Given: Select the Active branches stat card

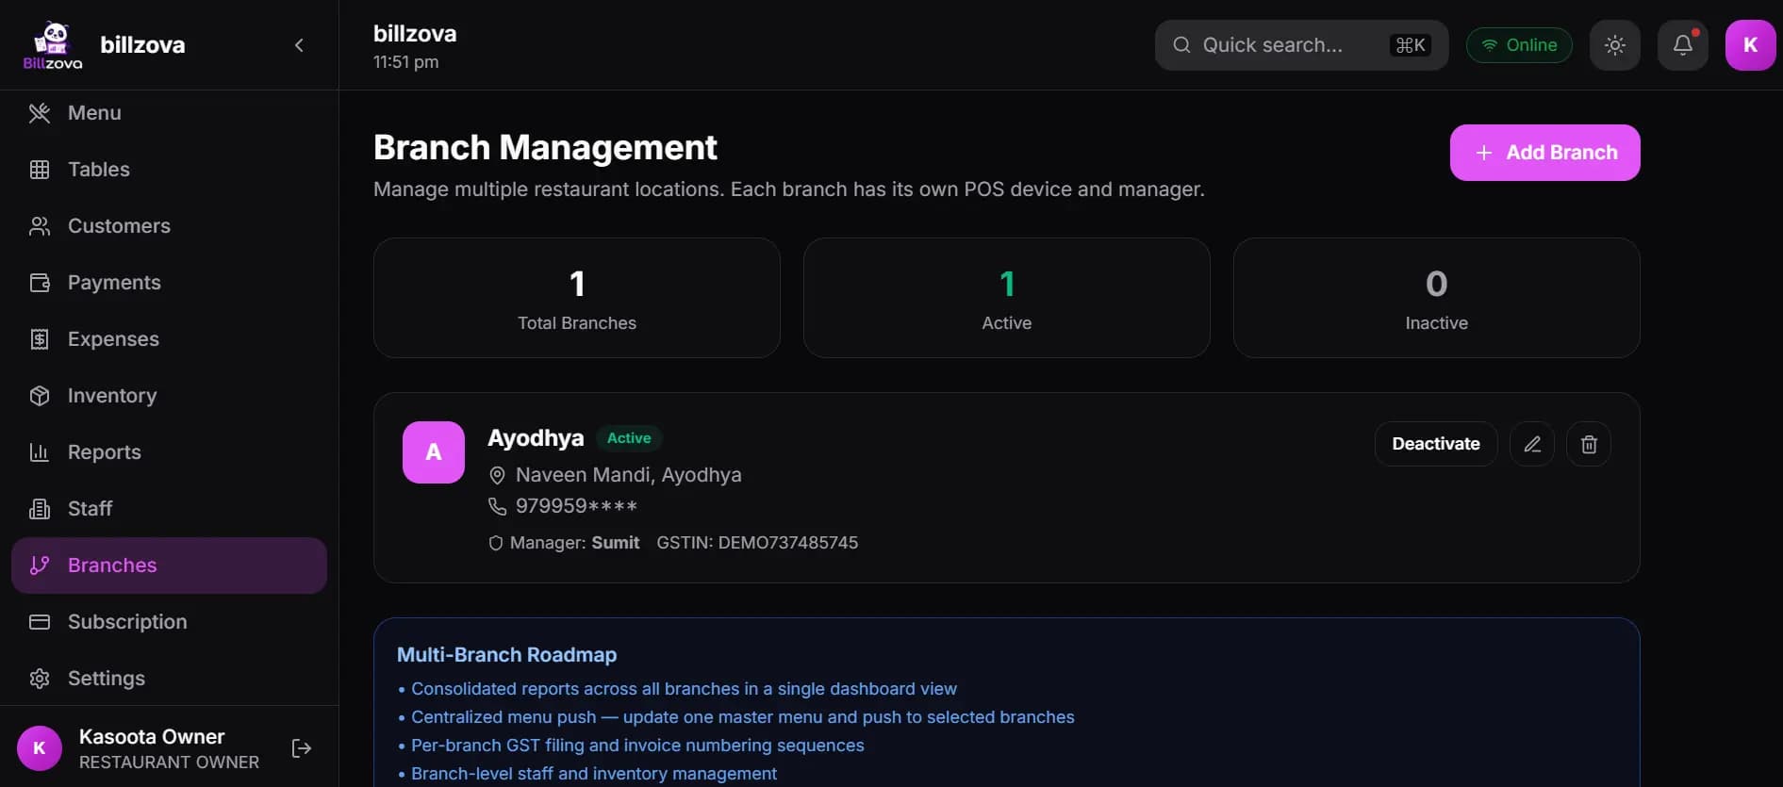Looking at the screenshot, I should click(x=1007, y=298).
